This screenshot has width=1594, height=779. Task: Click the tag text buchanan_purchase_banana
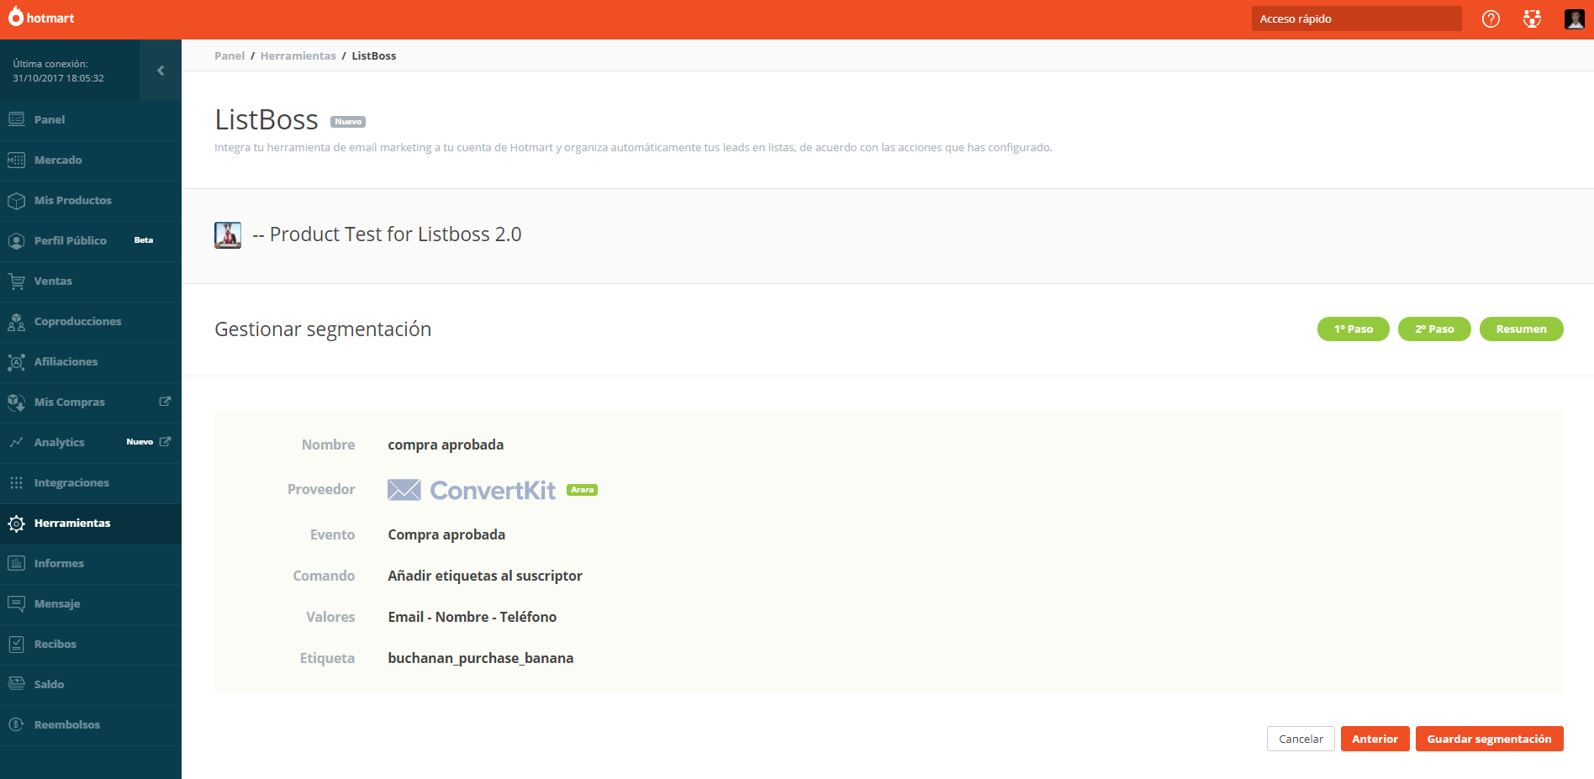481,658
